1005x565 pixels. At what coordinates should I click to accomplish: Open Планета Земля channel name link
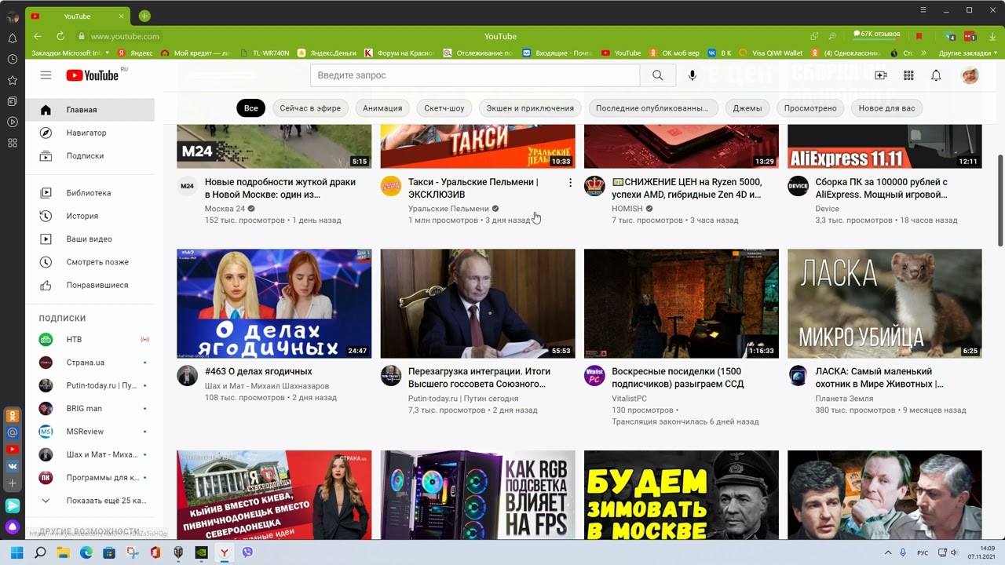pos(844,399)
